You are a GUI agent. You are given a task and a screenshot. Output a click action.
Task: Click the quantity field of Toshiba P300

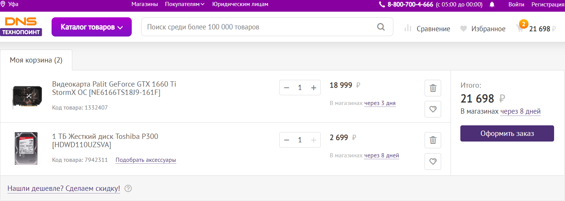(300, 140)
